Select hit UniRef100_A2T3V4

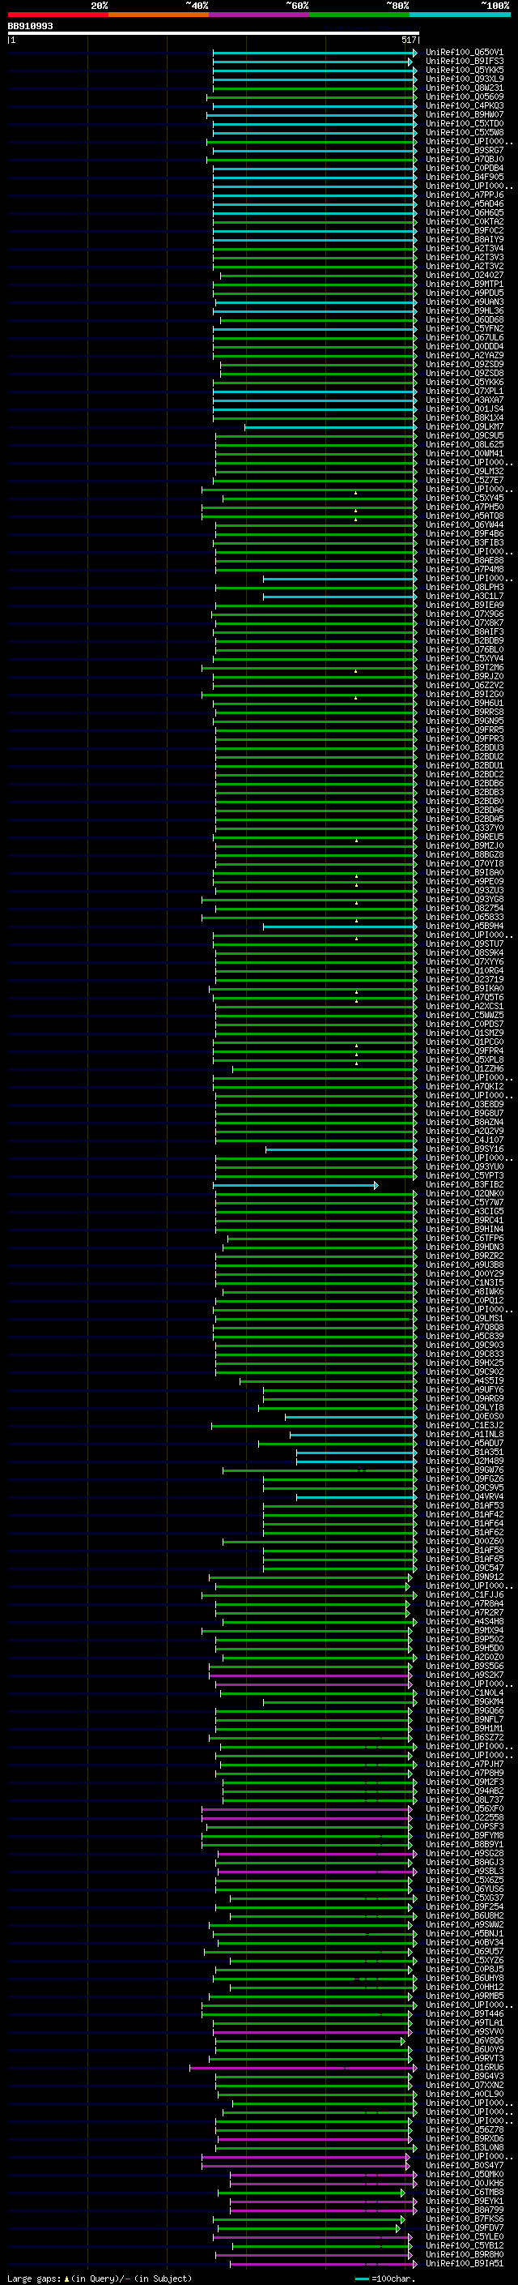pos(464,248)
